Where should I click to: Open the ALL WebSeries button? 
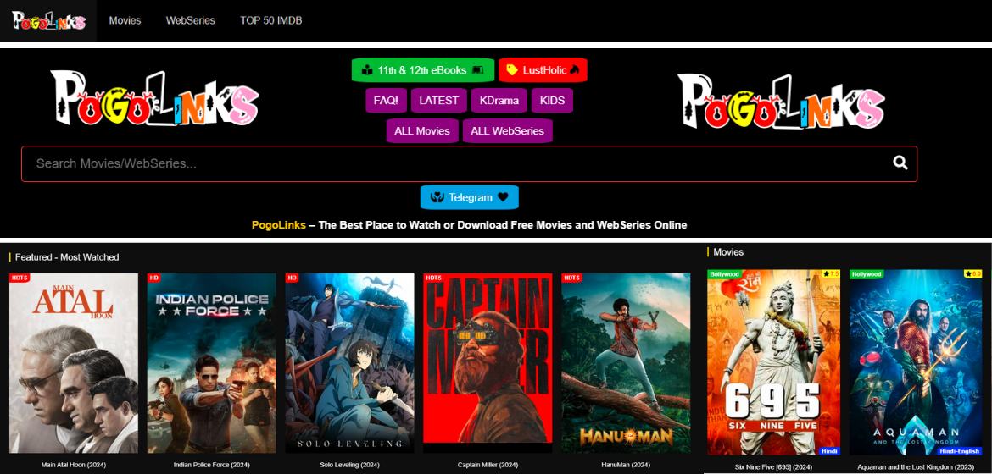(507, 131)
